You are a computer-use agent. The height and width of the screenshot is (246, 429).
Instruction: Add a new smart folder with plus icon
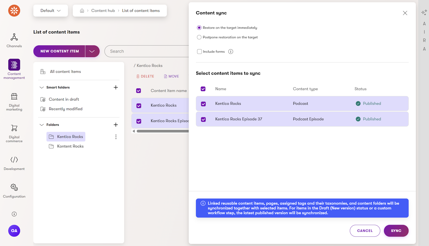click(x=116, y=87)
